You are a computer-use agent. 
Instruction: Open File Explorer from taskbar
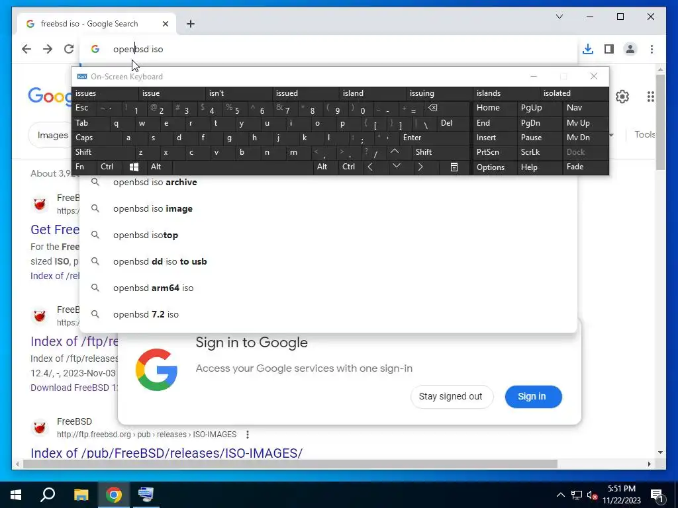[x=81, y=495]
